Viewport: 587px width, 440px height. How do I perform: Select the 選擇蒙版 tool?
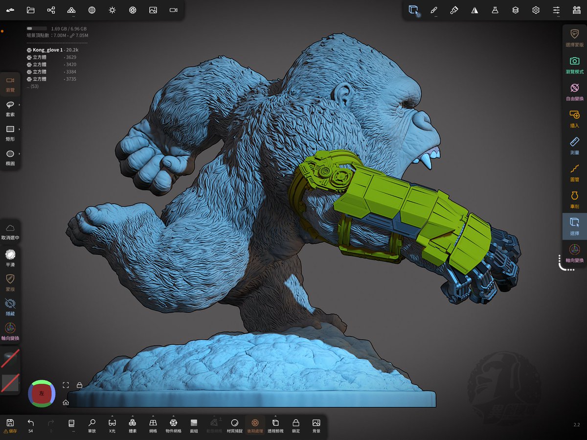575,38
